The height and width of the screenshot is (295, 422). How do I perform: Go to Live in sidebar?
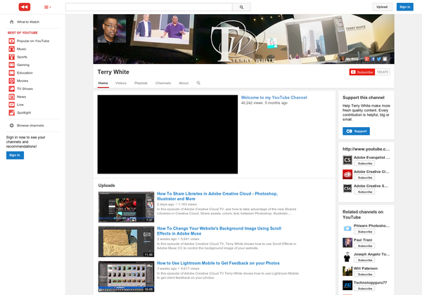[x=20, y=105]
